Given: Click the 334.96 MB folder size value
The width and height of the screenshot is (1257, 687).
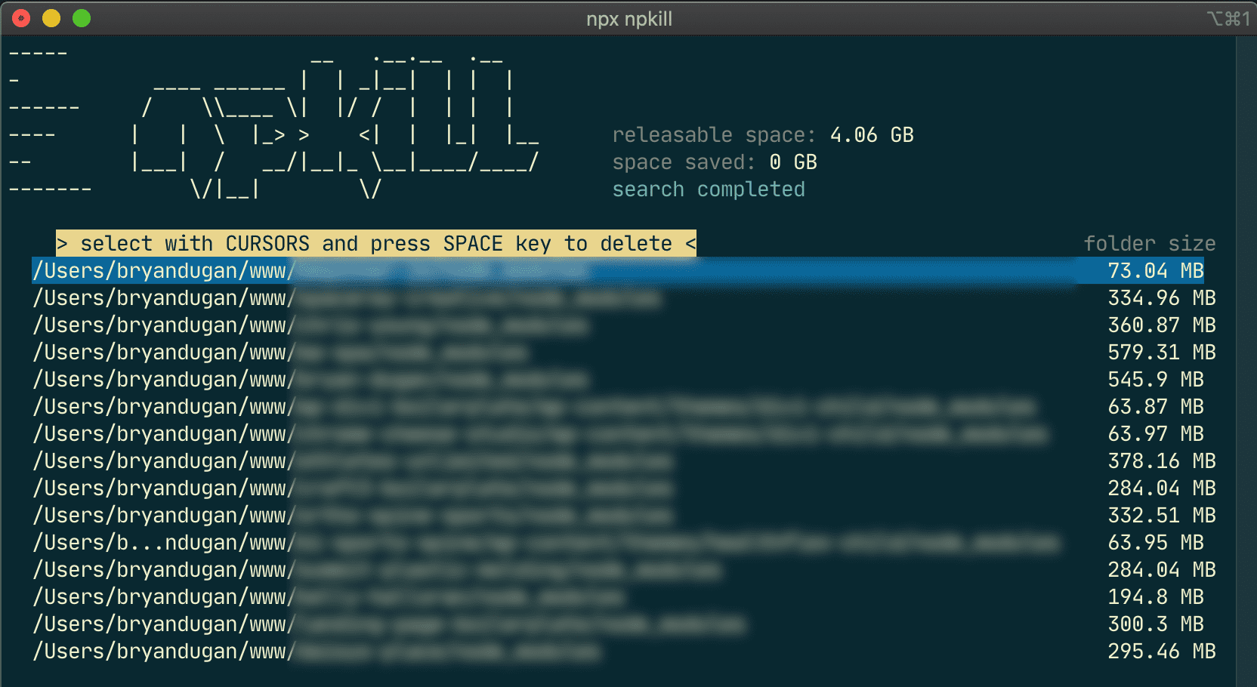Looking at the screenshot, I should pyautogui.click(x=1161, y=298).
